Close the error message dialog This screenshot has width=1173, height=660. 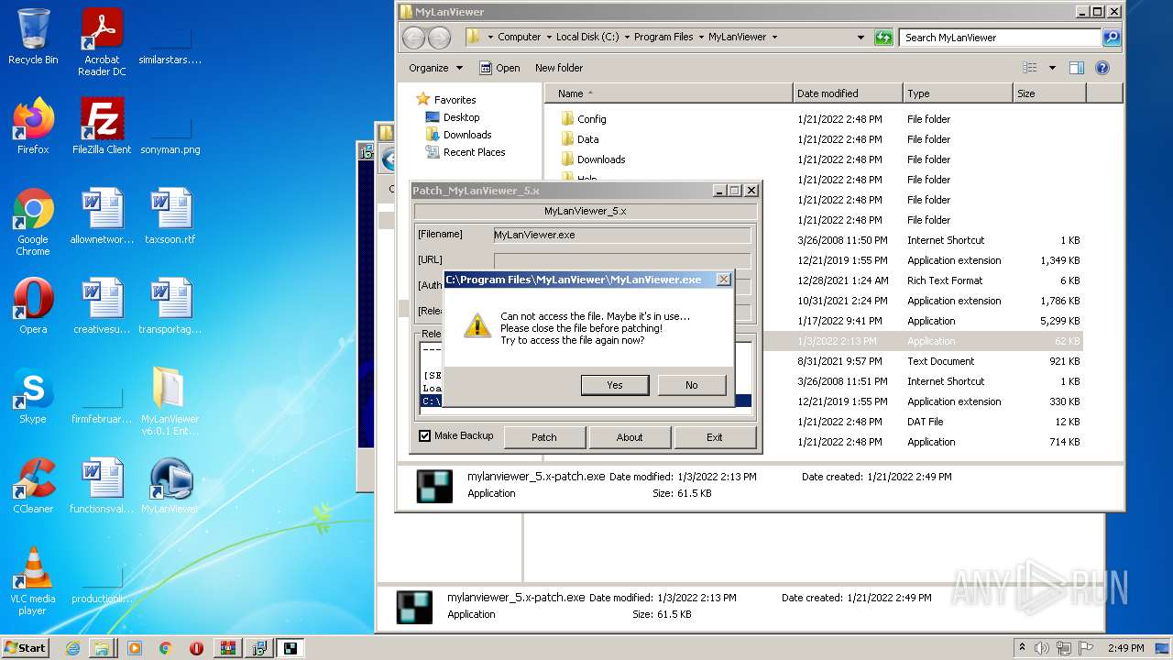point(723,280)
